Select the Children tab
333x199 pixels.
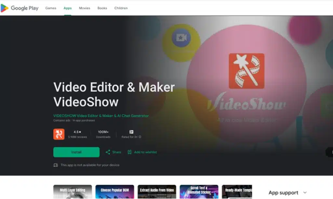coord(121,8)
